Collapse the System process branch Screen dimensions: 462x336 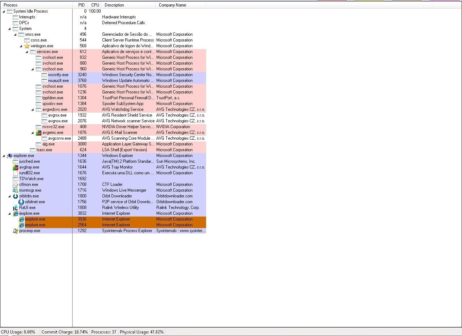pos(10,29)
